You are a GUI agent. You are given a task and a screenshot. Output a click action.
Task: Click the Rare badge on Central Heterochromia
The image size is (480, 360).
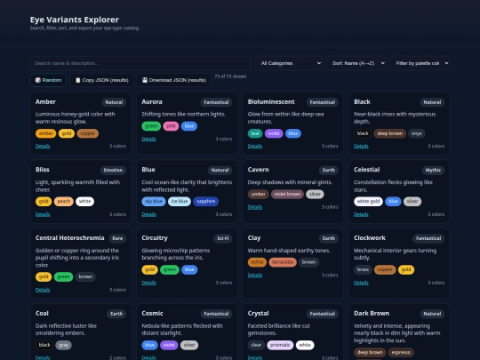click(x=117, y=238)
